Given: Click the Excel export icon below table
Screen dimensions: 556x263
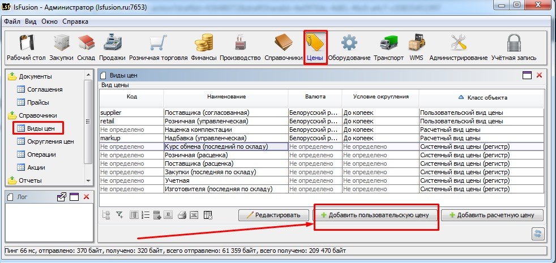Looking at the screenshot, I should click(194, 215).
